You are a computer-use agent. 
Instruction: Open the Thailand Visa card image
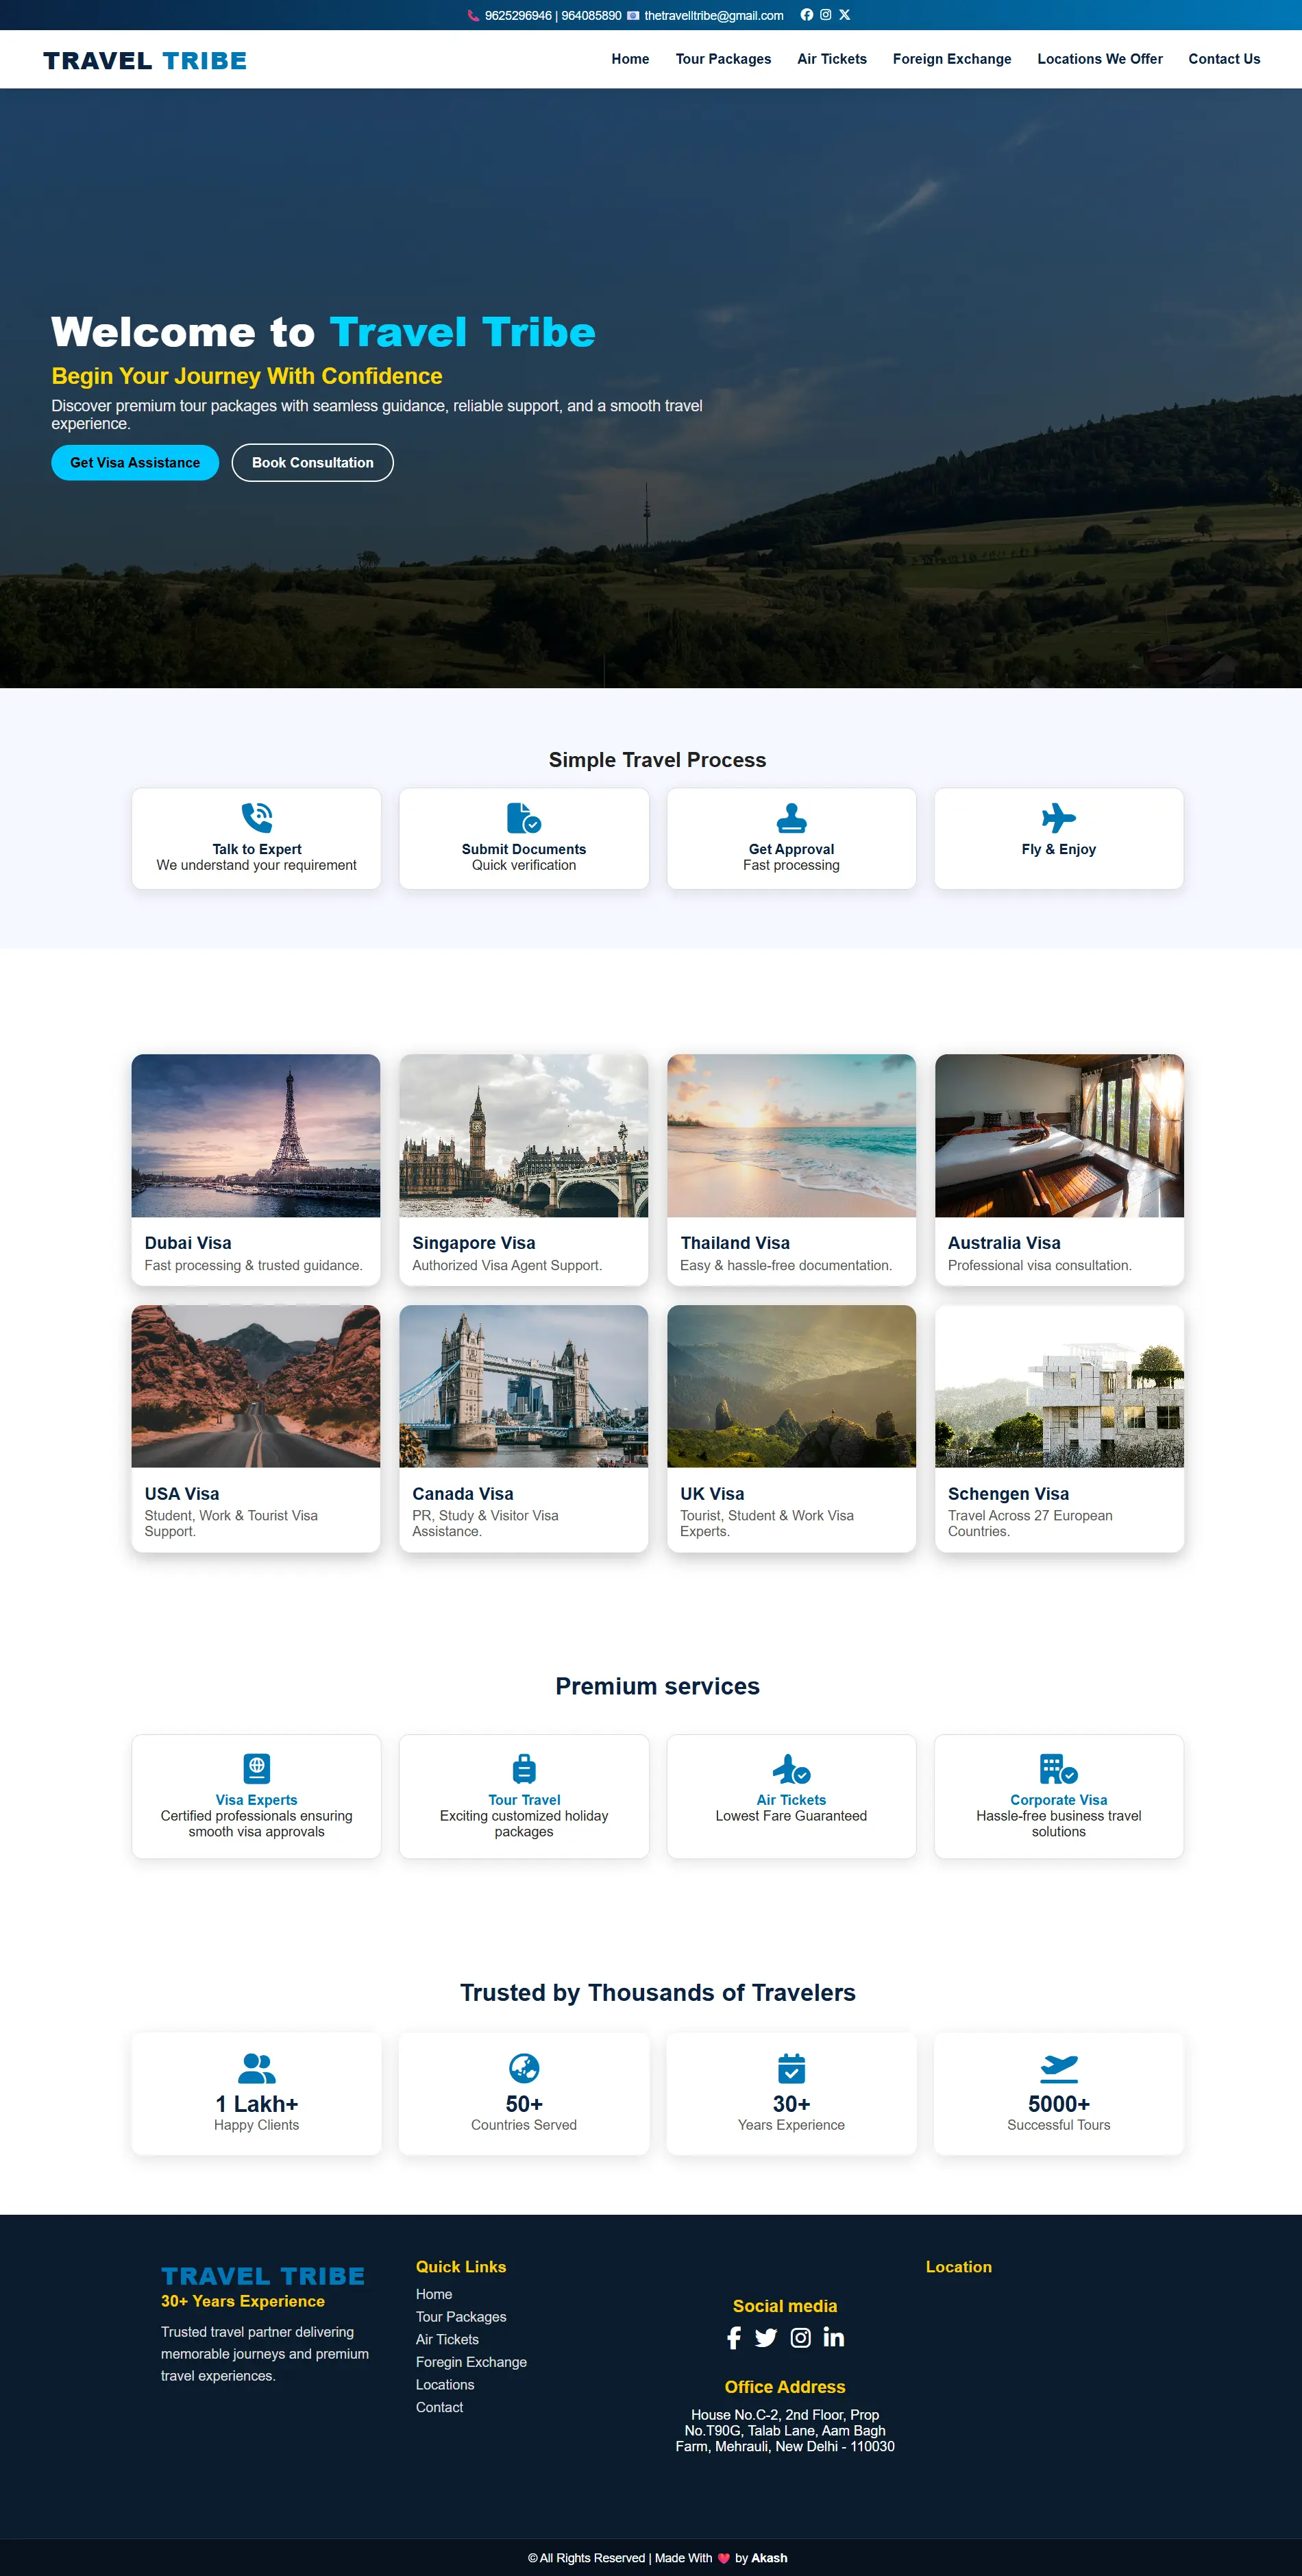791,1135
